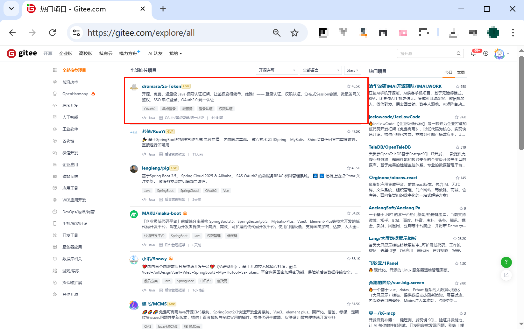Open the Stars sorting dropdown
This screenshot has width=524, height=329.
click(352, 70)
